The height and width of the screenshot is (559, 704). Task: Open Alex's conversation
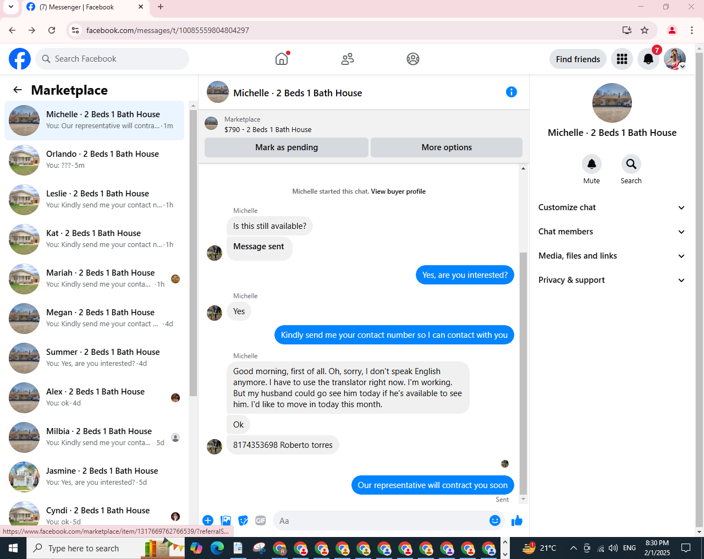point(95,398)
